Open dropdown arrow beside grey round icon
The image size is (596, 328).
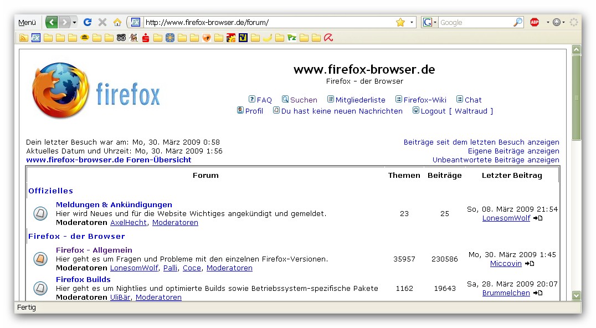563,22
